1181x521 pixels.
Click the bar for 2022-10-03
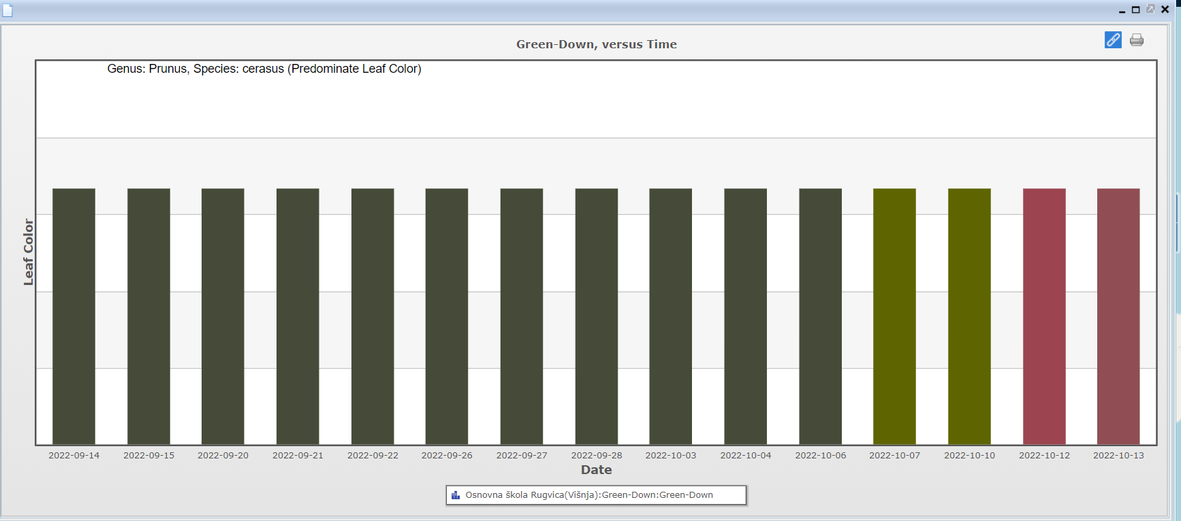[671, 316]
